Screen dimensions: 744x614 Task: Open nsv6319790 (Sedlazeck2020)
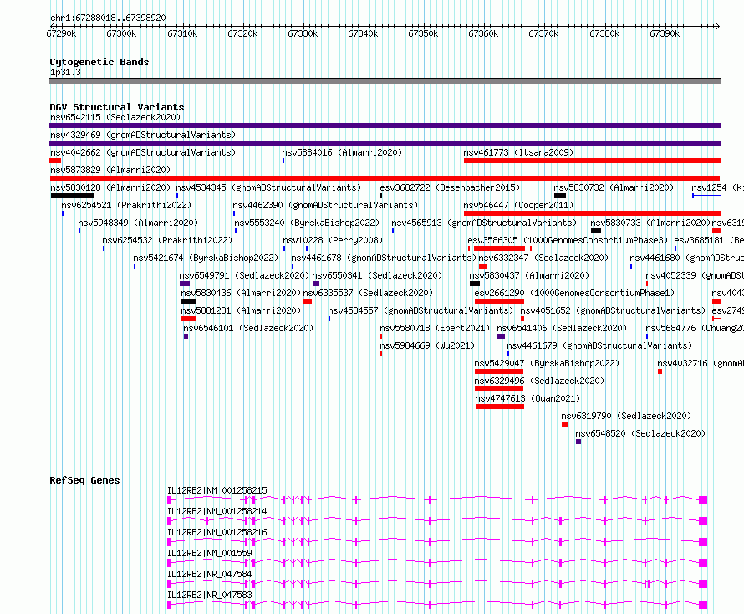[x=626, y=416]
